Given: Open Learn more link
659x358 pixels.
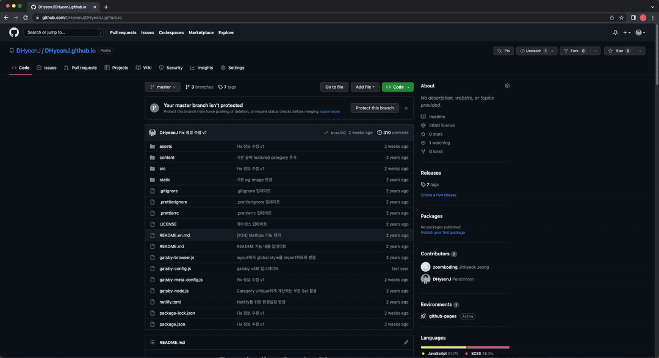Looking at the screenshot, I should tap(330, 111).
